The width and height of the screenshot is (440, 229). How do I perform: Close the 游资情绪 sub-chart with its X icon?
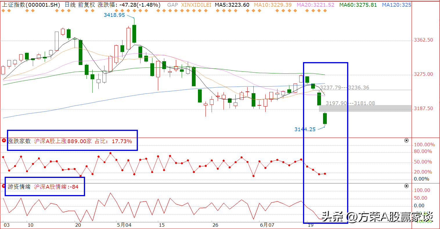pos(406,186)
